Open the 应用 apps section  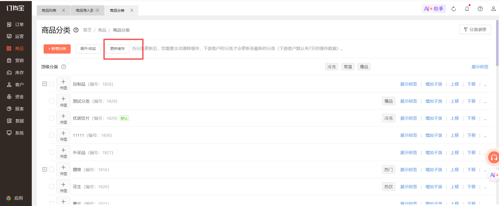click(x=15, y=198)
